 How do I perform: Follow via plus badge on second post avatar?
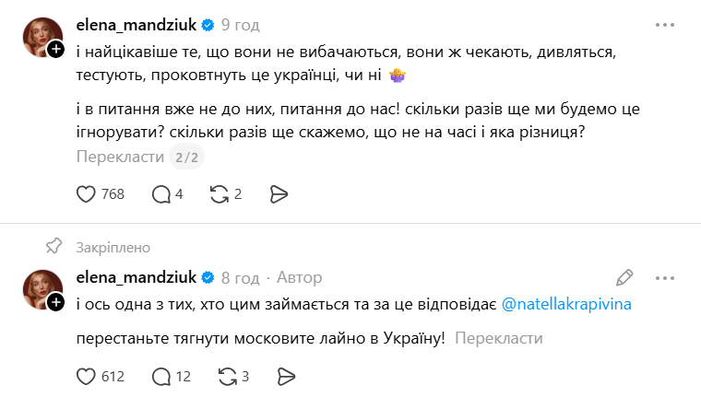pyautogui.click(x=56, y=302)
